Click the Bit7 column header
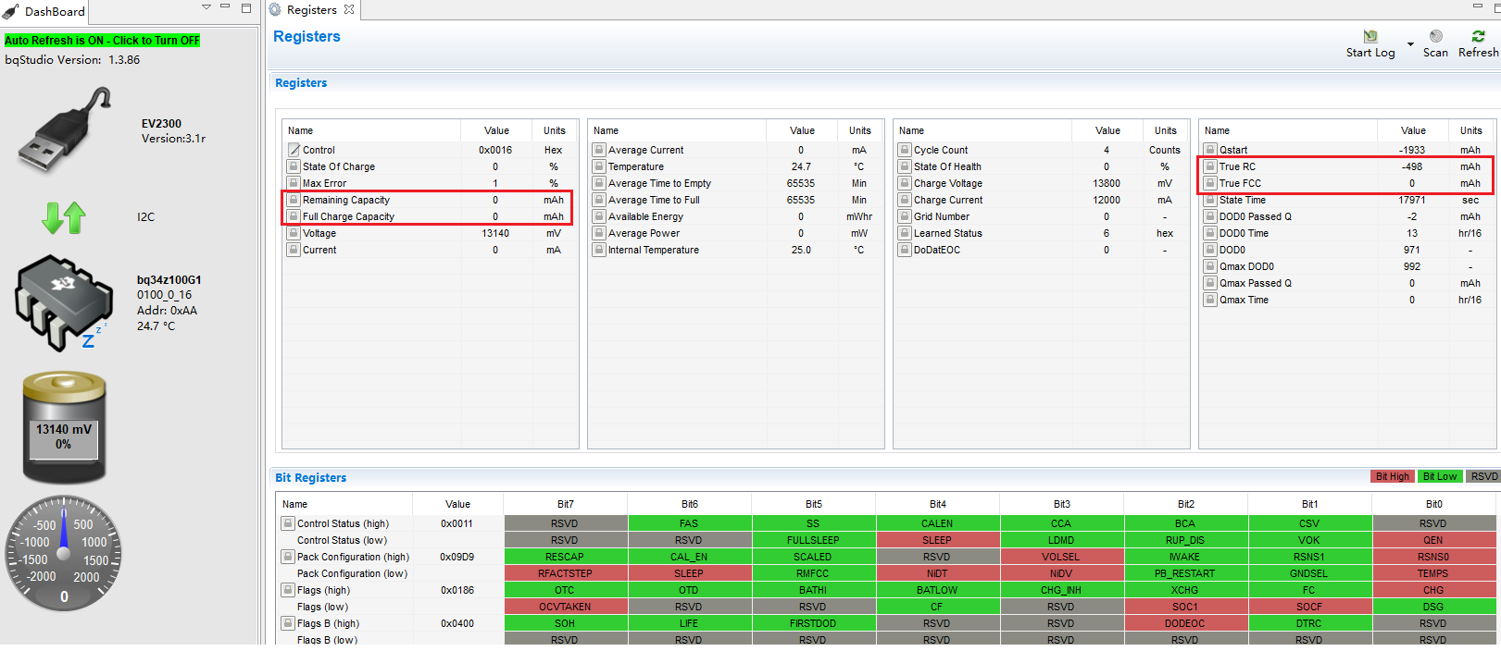1501x651 pixels. pos(566,504)
